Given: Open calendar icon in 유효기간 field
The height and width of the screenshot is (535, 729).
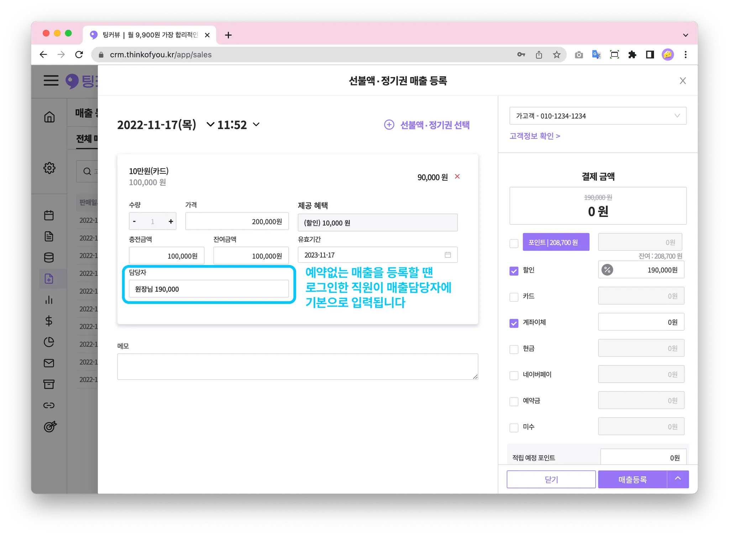Looking at the screenshot, I should [448, 255].
